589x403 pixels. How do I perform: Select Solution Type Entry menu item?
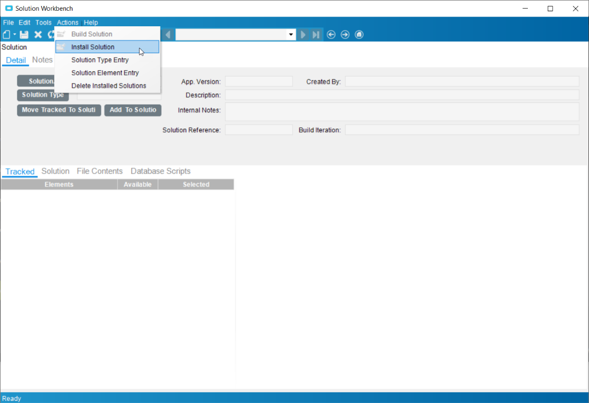(100, 60)
